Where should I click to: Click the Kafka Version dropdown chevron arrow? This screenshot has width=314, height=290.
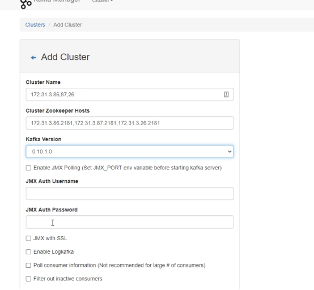[230, 151]
